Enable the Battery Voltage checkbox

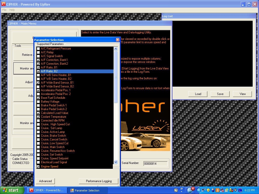pos(38,102)
